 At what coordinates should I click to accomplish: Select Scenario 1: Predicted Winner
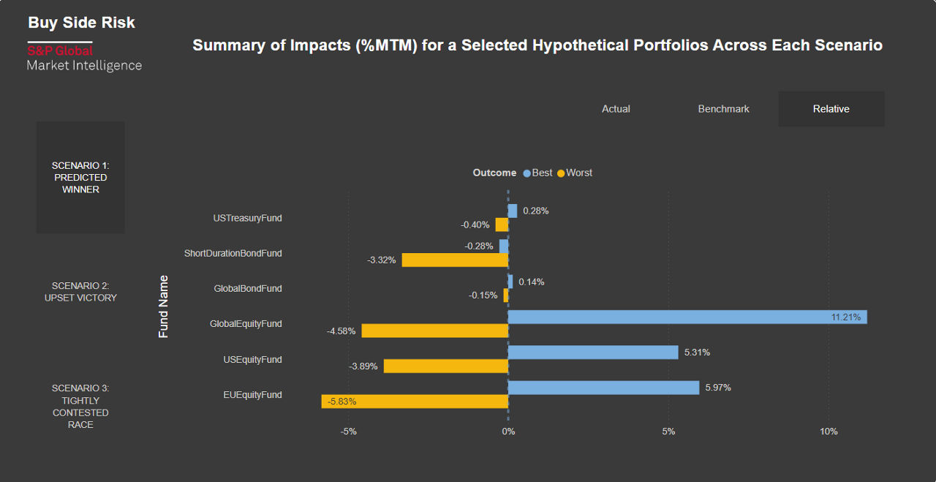(80, 178)
